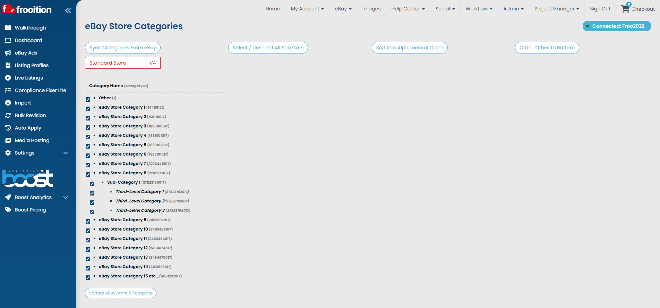Uncheck Third-Level Category 2 checkbox
The image size is (660, 308).
[x=92, y=202]
